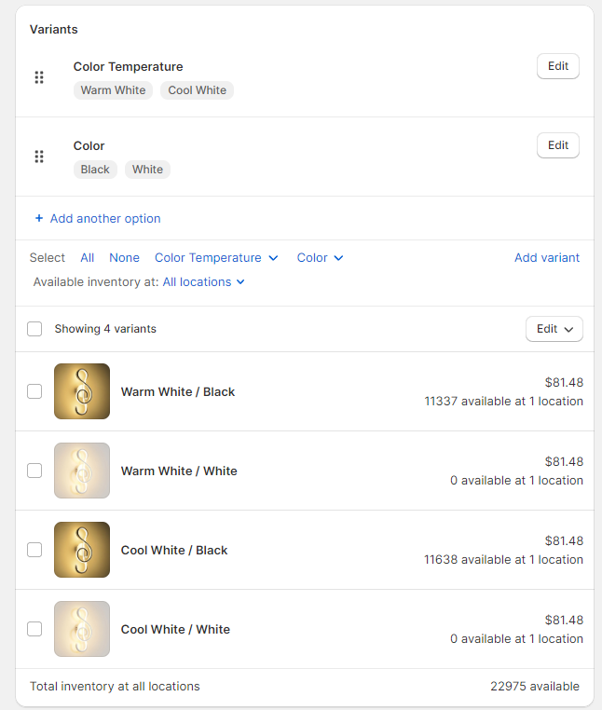Image resolution: width=602 pixels, height=710 pixels.
Task: Toggle the select-all variants checkbox
Action: click(34, 329)
